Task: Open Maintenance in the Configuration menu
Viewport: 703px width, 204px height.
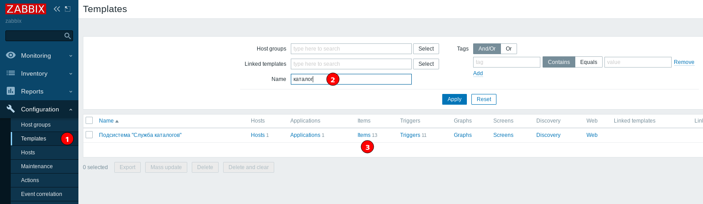Action: pyautogui.click(x=37, y=166)
